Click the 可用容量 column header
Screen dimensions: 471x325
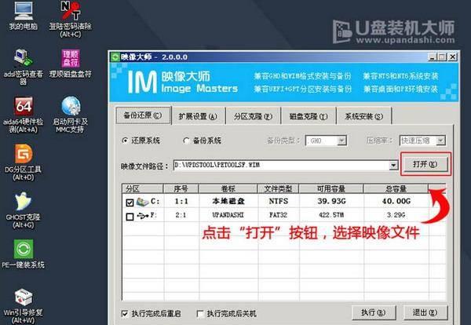331,188
